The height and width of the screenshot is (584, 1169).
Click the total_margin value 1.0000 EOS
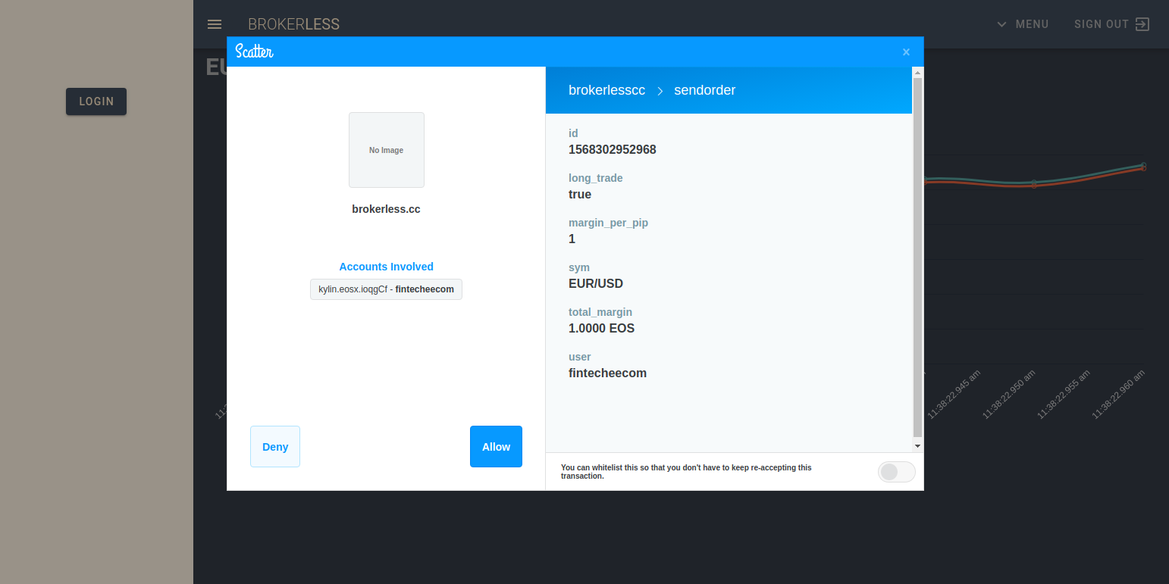(601, 329)
